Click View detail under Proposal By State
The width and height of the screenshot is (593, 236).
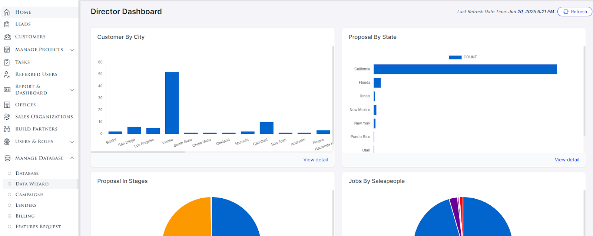(x=567, y=160)
